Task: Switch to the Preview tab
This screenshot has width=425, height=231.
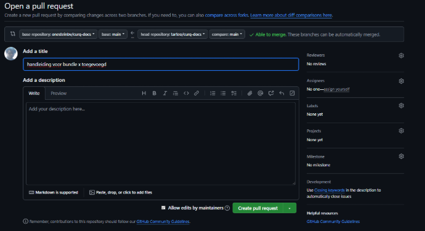Action: [x=59, y=93]
